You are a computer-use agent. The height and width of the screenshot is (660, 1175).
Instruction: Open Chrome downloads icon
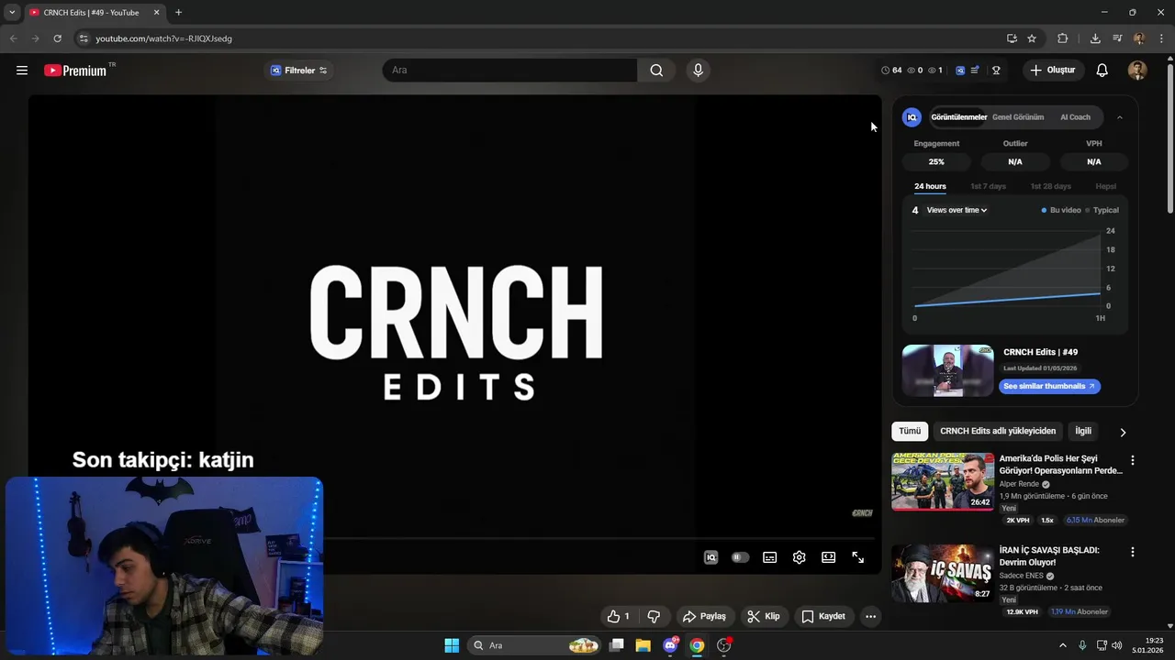(x=1095, y=38)
